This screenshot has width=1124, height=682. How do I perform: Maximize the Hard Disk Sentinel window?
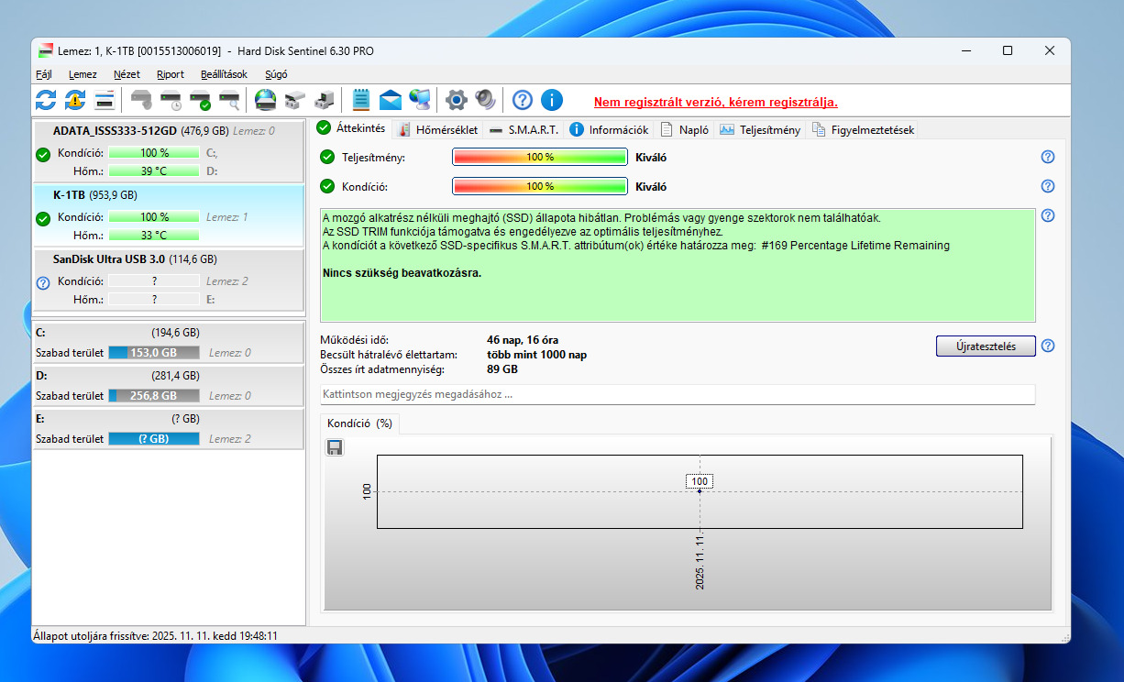[1008, 51]
